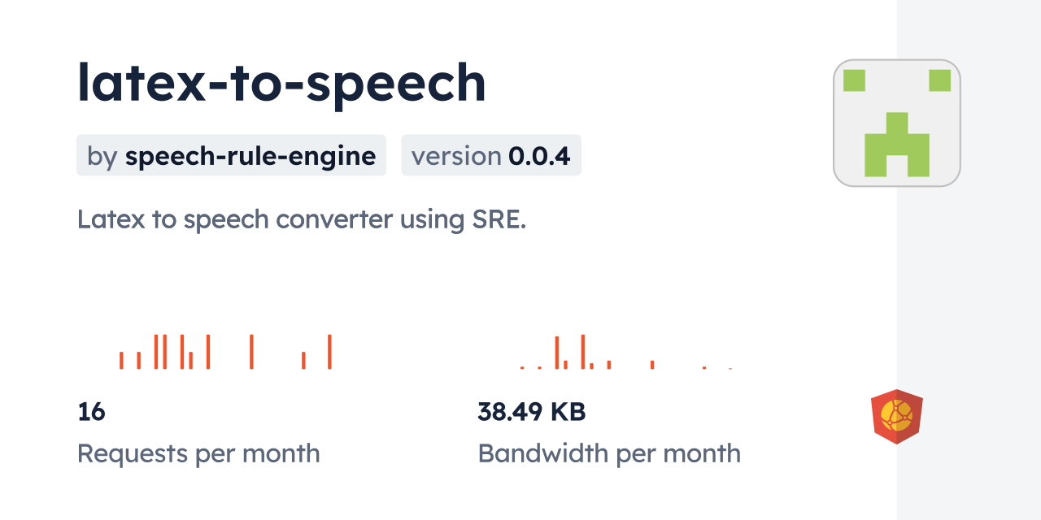This screenshot has height=520, width=1041.
Task: Click the leftmost bar in requests chart
Action: 121,360
